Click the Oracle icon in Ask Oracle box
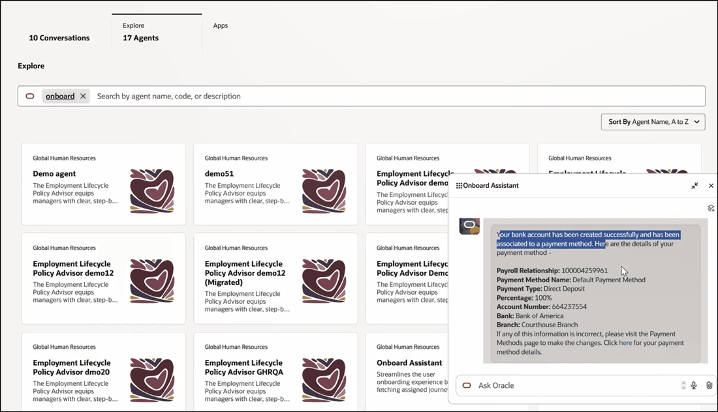Viewport: 718px width, 412px height. pos(467,385)
